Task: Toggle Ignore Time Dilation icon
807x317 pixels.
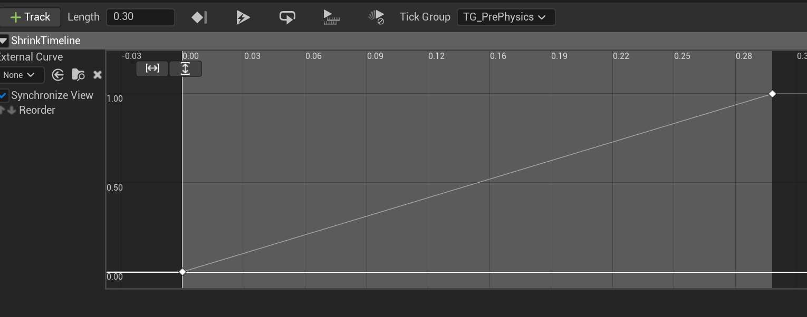Action: (376, 17)
